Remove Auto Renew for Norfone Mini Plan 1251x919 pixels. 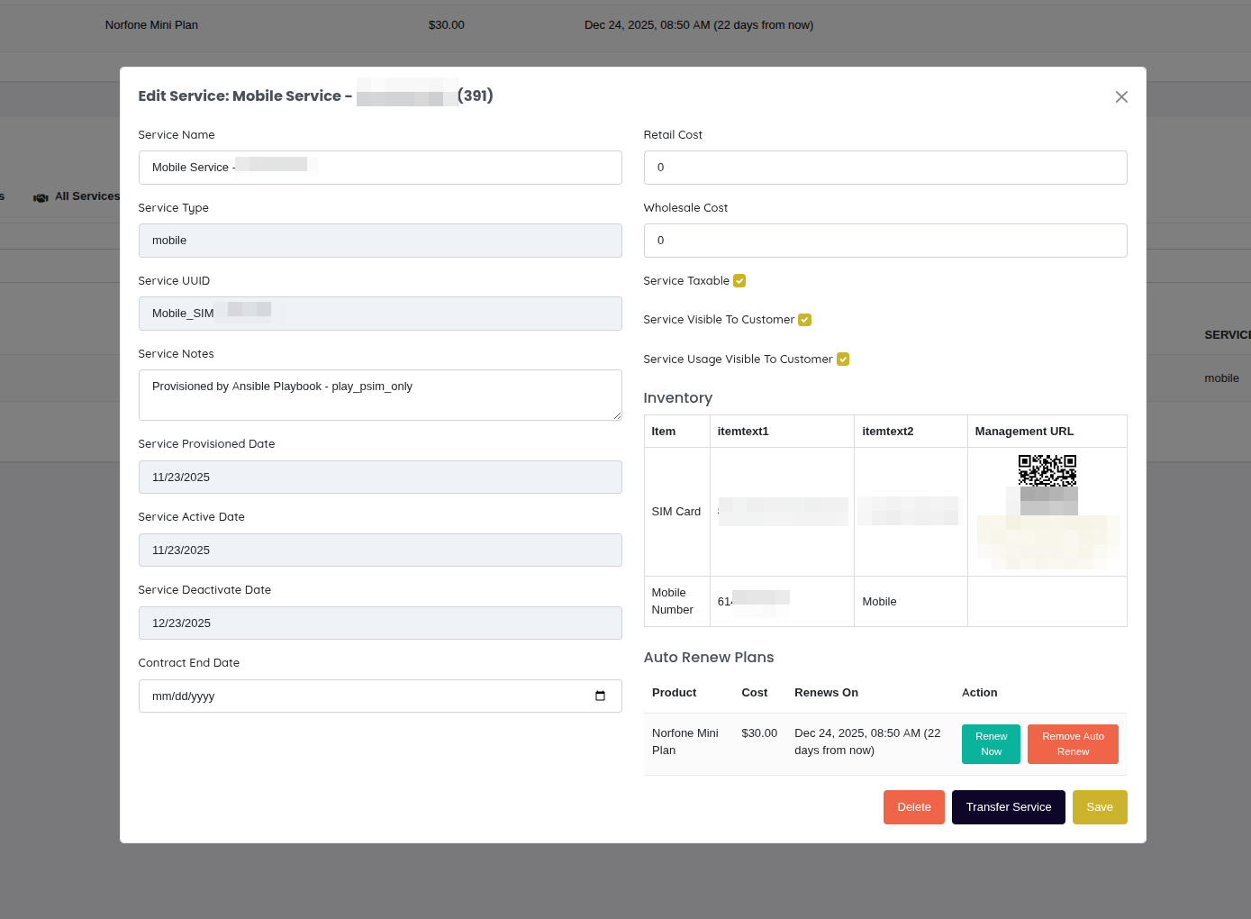pyautogui.click(x=1073, y=743)
